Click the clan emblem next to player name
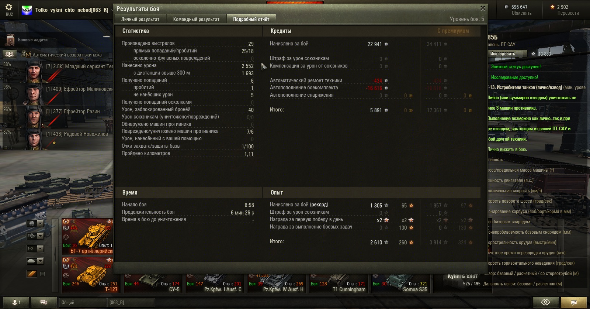 pos(27,10)
